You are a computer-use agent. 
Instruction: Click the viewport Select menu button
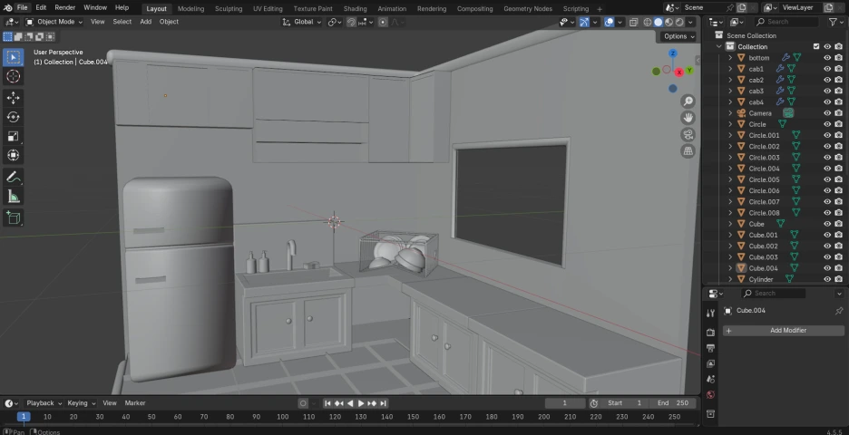click(x=122, y=22)
